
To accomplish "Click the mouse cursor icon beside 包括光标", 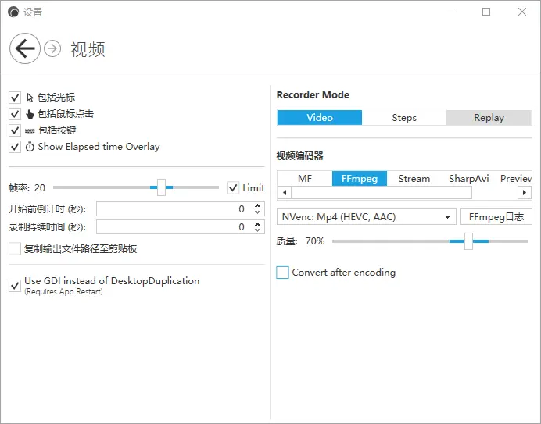I will (30, 98).
